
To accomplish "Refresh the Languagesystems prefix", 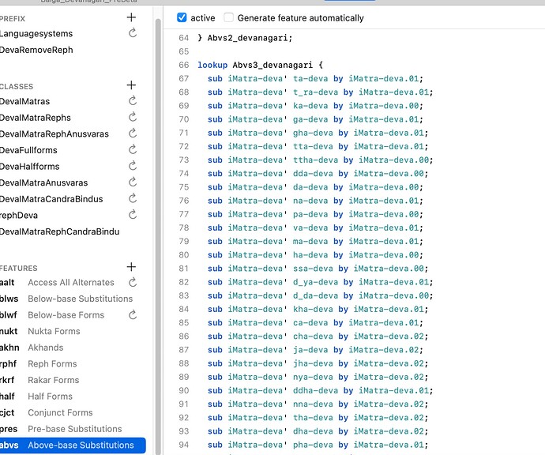I will 133,34.
